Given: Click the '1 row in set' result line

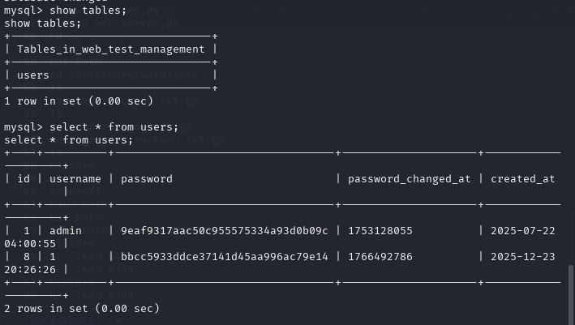Looking at the screenshot, I should click(79, 100).
